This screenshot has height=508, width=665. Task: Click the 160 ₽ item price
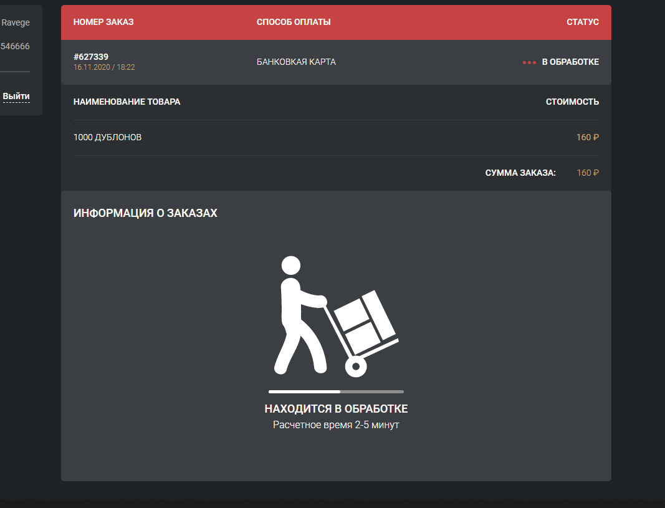(587, 137)
